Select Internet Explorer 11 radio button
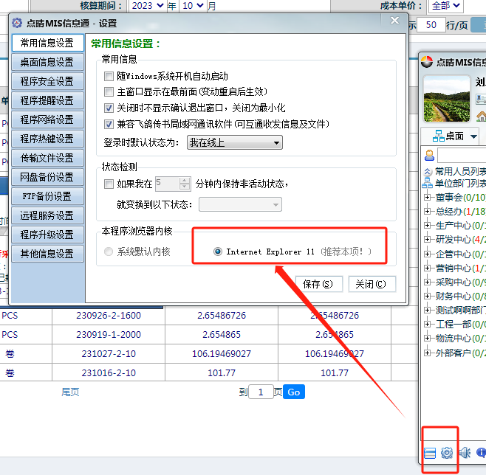This screenshot has width=486, height=475. 218,252
